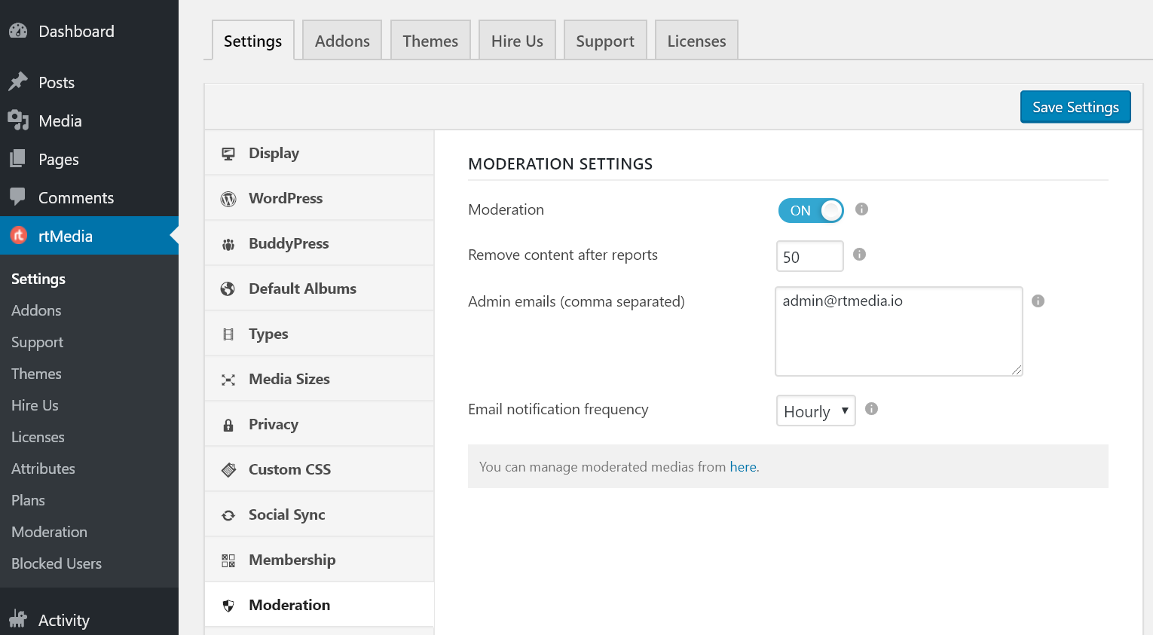Click the Custom CSS tag icon
Image resolution: width=1153 pixels, height=635 pixels.
(228, 469)
